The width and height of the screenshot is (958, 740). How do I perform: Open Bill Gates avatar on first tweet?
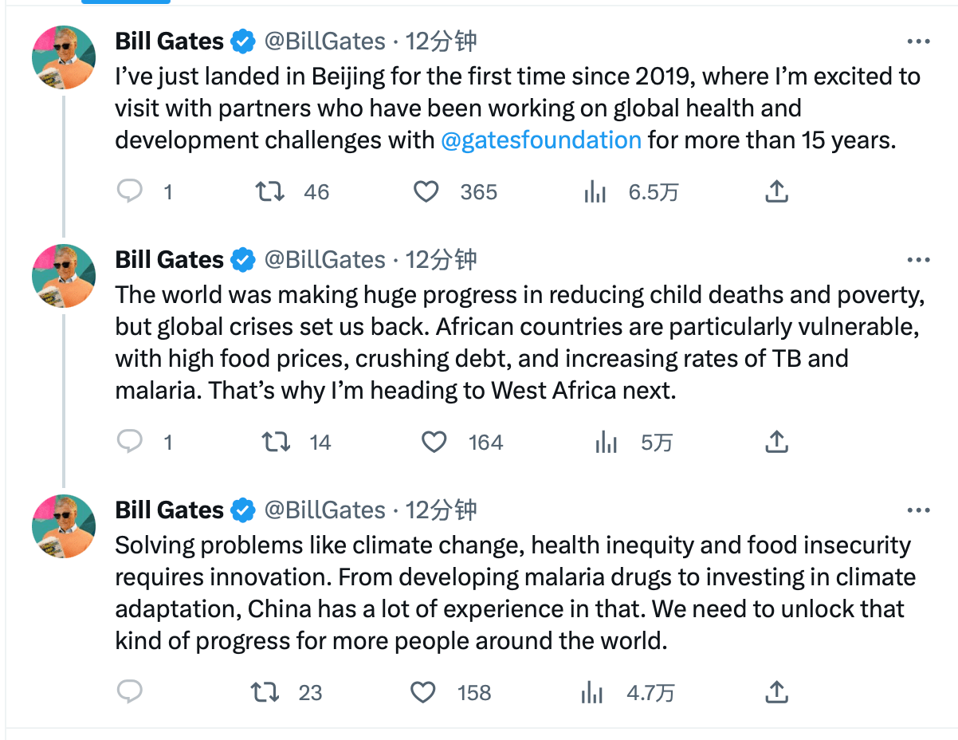click(x=64, y=57)
